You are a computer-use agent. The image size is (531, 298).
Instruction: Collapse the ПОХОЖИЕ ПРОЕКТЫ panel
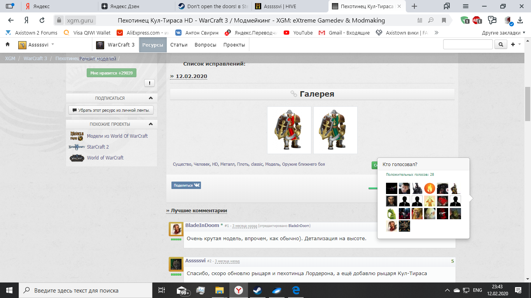pyautogui.click(x=150, y=124)
